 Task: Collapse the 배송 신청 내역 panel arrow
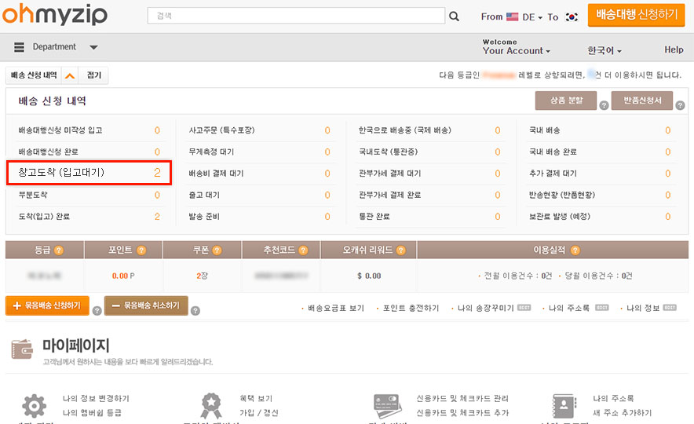[x=70, y=75]
